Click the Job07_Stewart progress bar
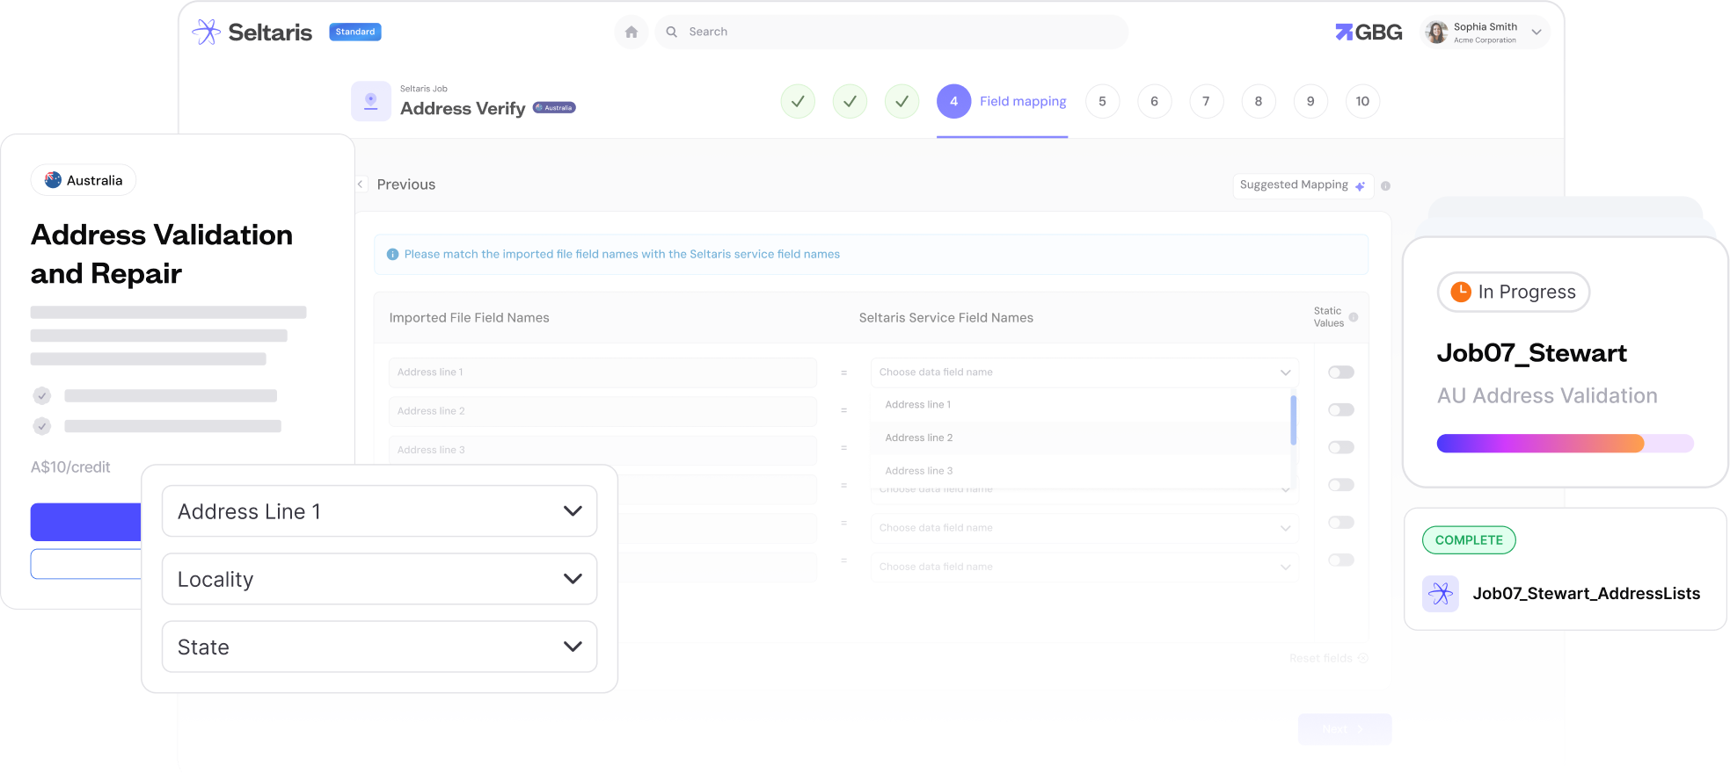The height and width of the screenshot is (781, 1730). [1566, 444]
